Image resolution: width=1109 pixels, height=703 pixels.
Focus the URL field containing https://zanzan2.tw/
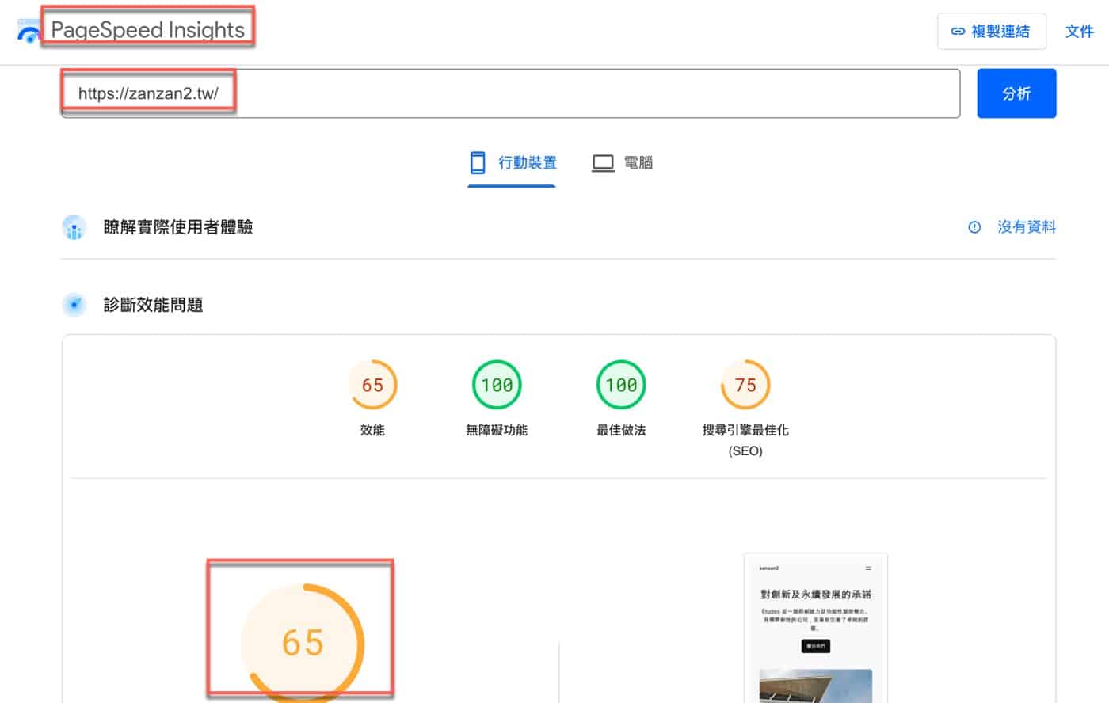(x=511, y=93)
